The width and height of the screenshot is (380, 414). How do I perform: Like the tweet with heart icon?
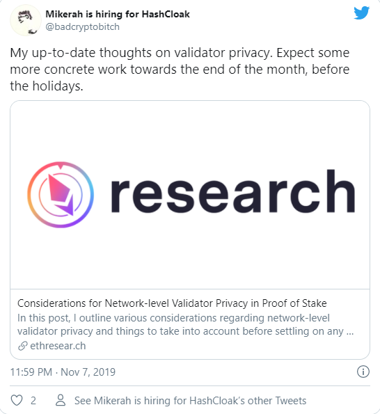pos(17,400)
